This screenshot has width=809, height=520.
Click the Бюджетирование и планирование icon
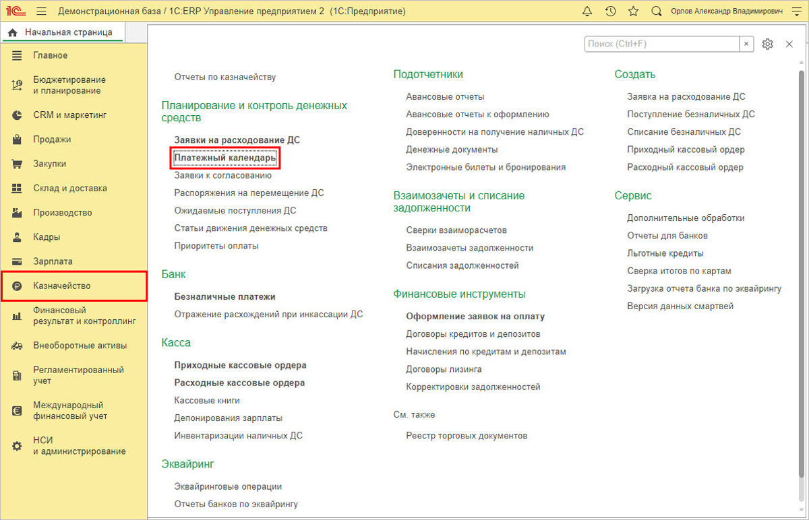click(x=18, y=85)
